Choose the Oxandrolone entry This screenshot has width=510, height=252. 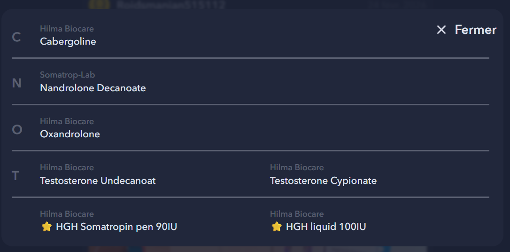[70, 134]
